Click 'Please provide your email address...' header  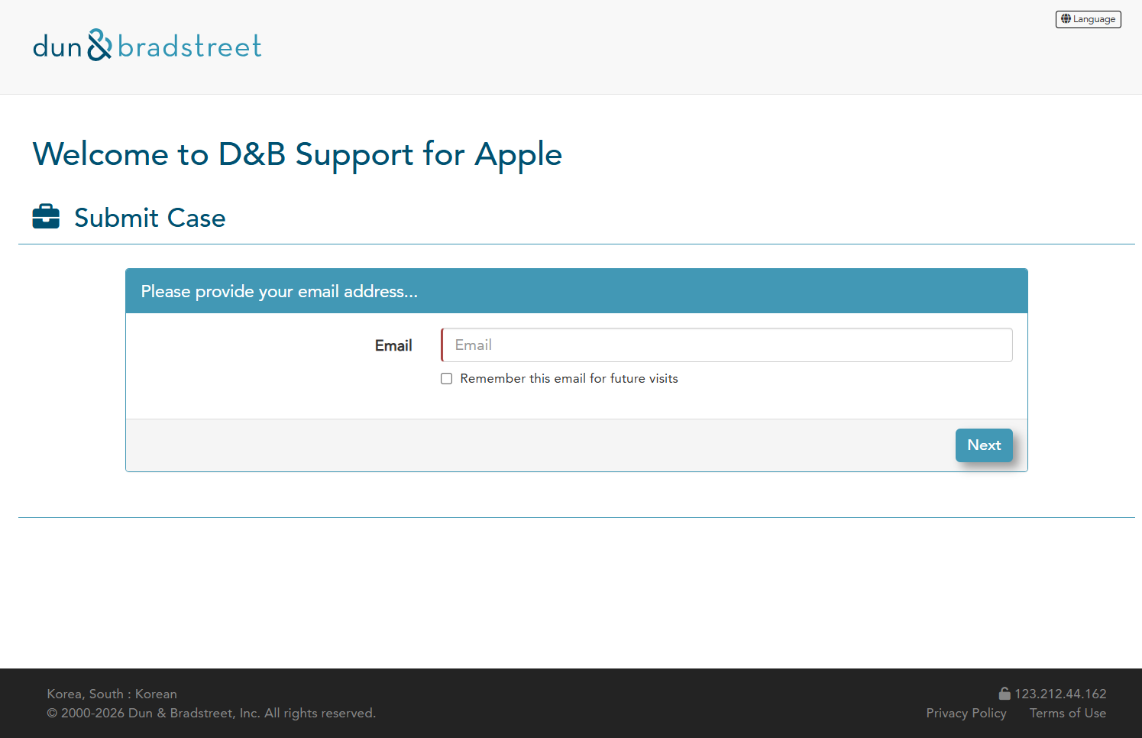pyautogui.click(x=280, y=291)
